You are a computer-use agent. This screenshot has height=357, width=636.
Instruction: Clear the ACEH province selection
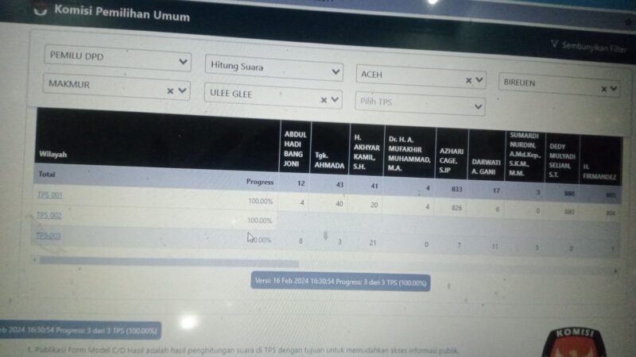[468, 80]
